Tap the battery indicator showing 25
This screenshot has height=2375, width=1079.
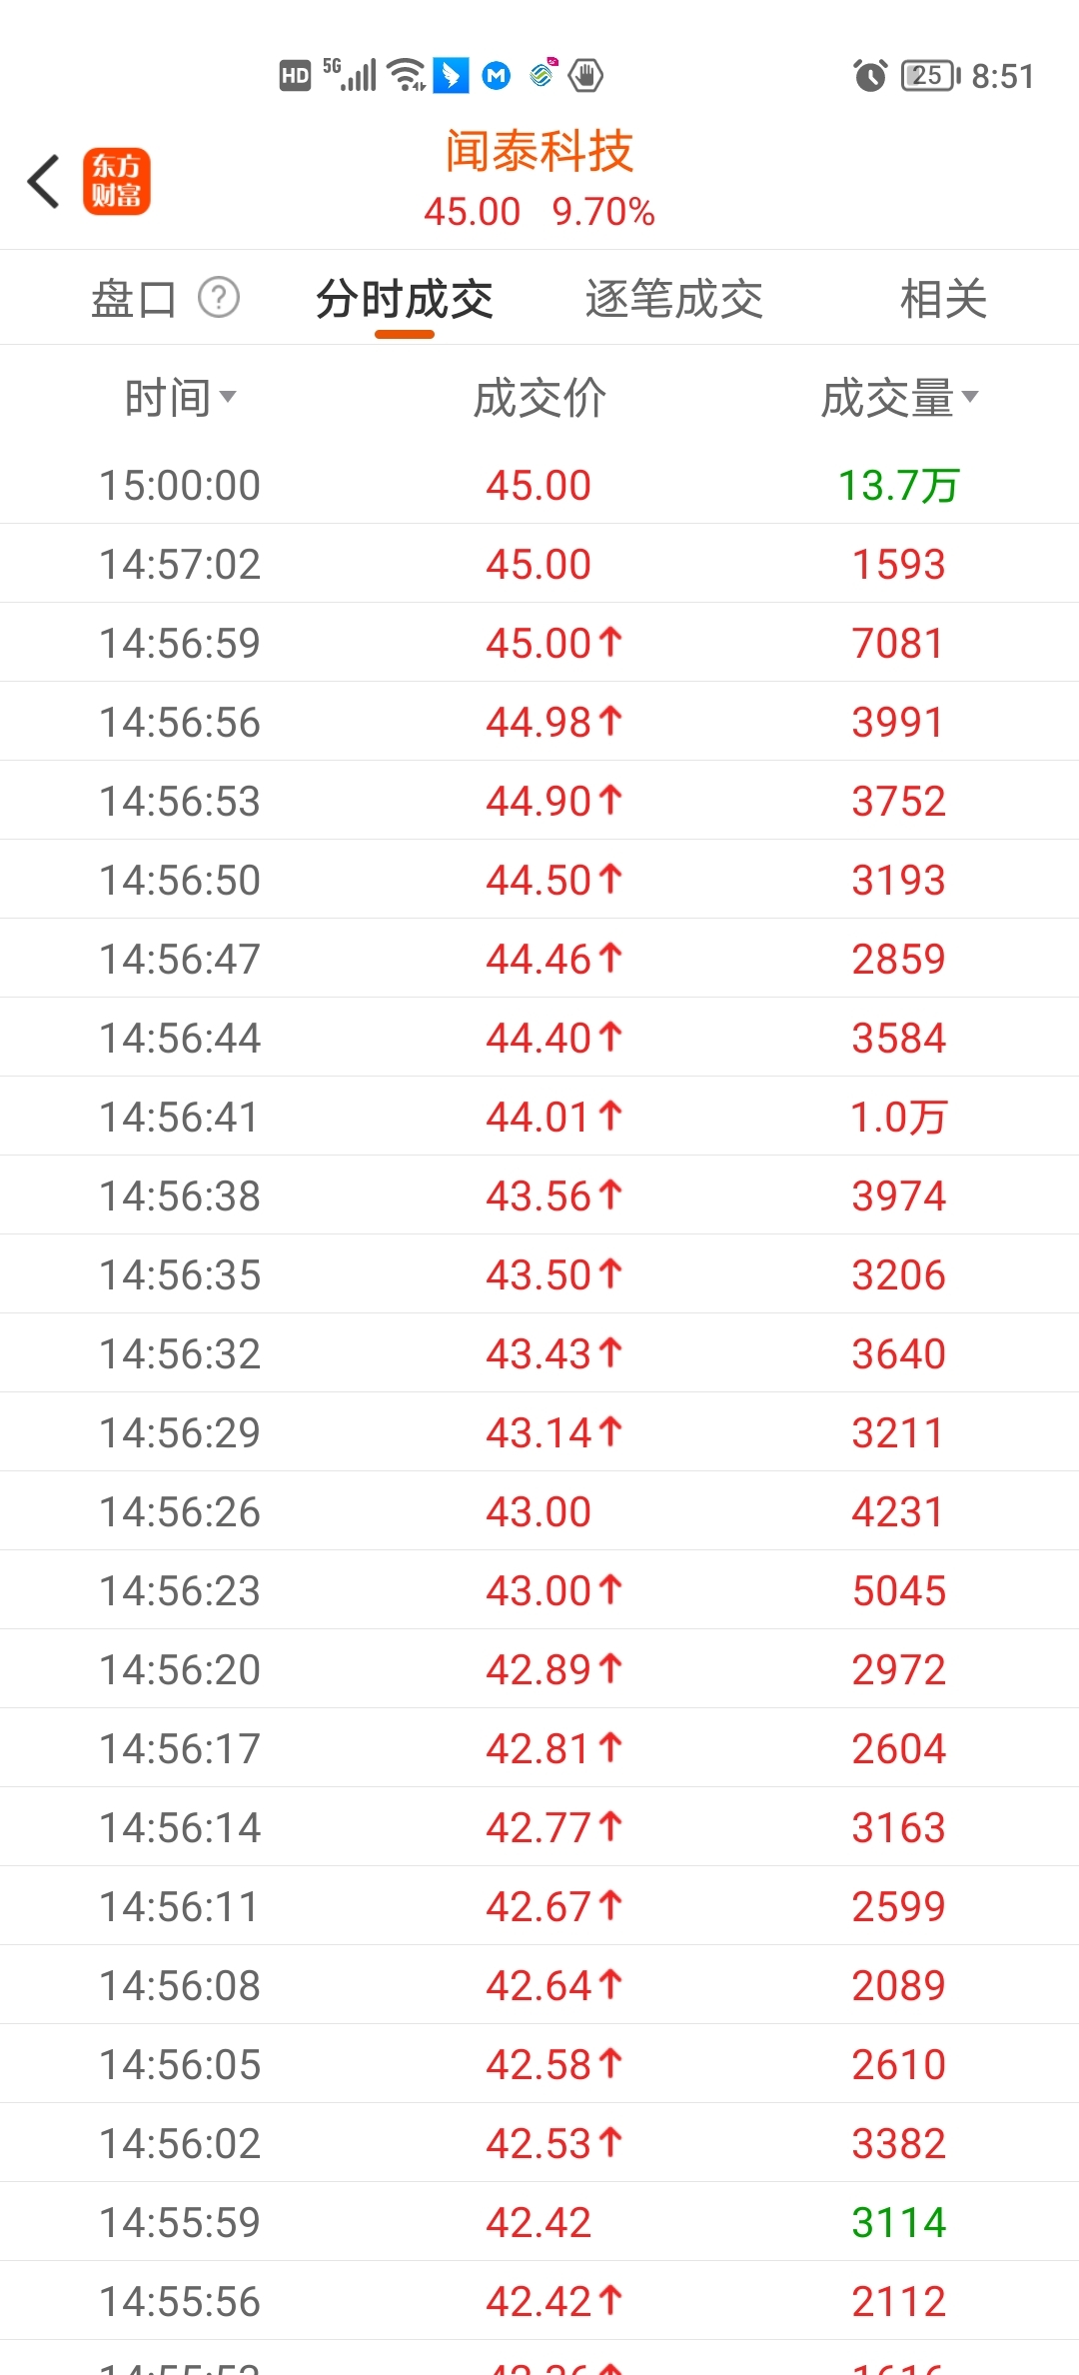click(929, 76)
